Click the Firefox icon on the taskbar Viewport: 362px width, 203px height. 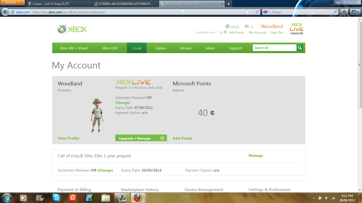138,198
